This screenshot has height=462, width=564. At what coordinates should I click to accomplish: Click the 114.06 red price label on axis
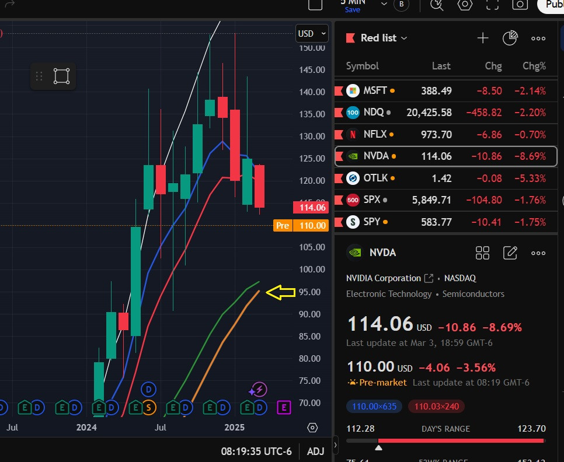[311, 207]
